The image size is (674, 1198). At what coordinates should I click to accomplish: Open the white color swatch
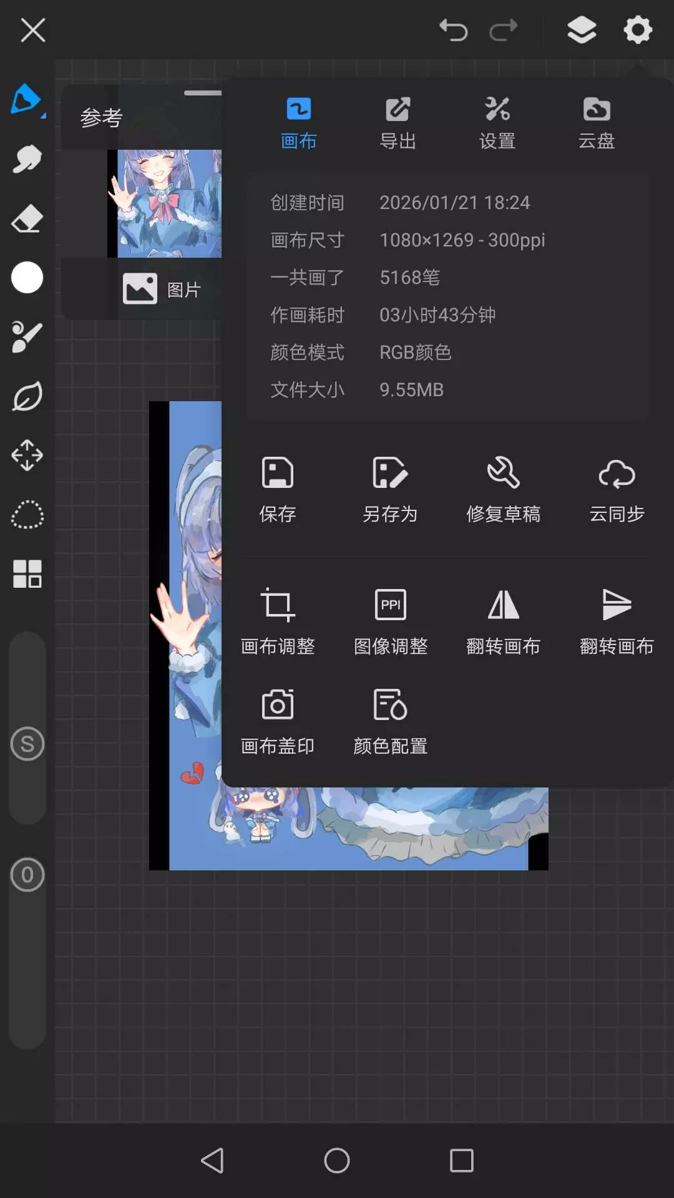[x=27, y=277]
